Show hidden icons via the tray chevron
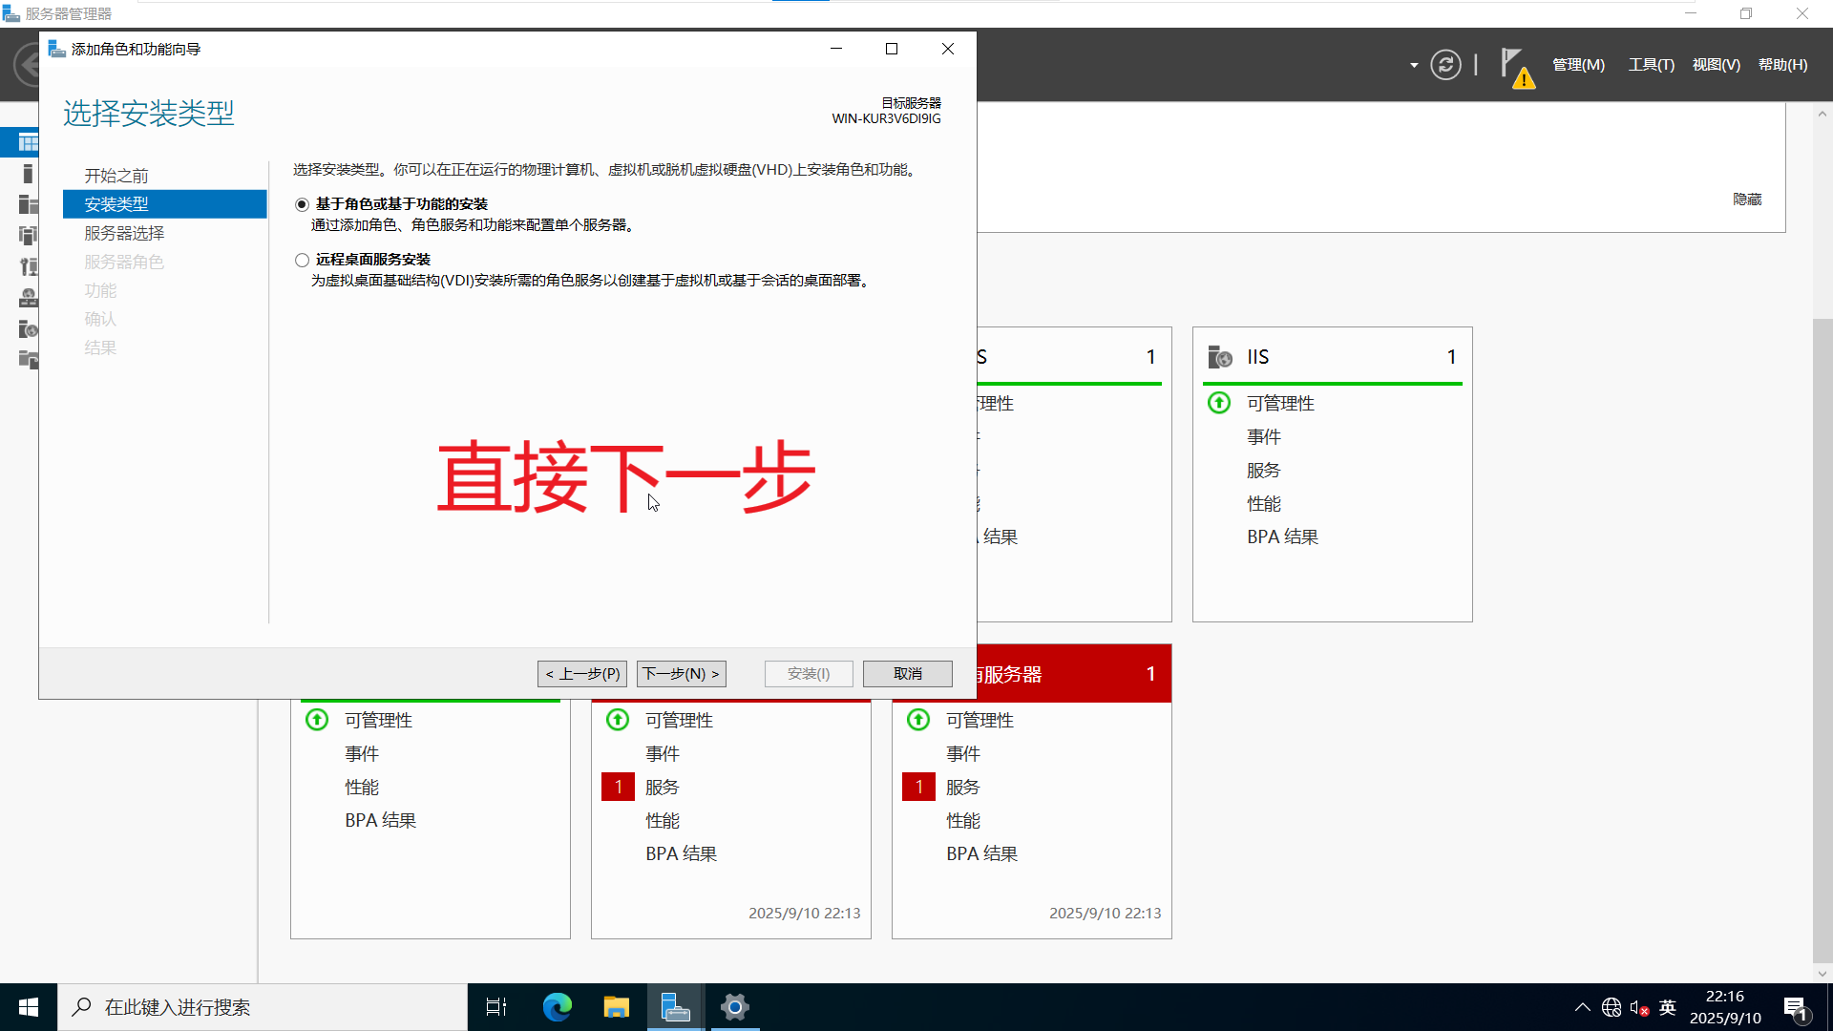Viewport: 1833px width, 1031px height. pyautogui.click(x=1582, y=1006)
